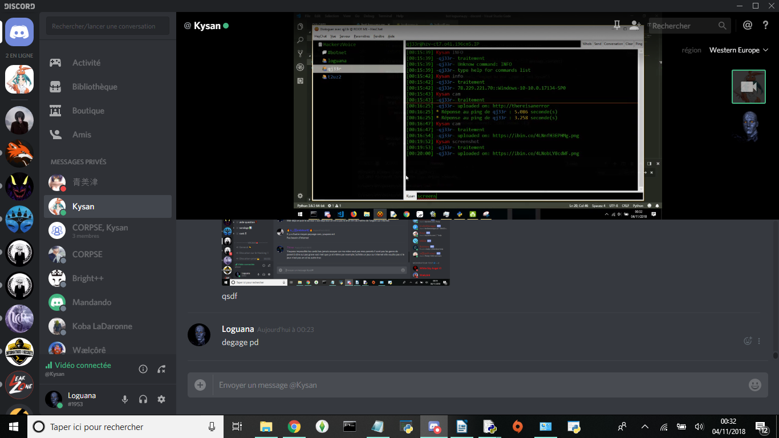
Task: Open CORPSE, Kysan group conversation
Action: (108, 230)
